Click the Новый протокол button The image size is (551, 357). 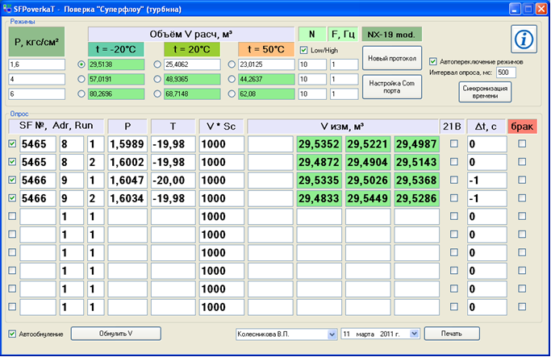point(392,58)
